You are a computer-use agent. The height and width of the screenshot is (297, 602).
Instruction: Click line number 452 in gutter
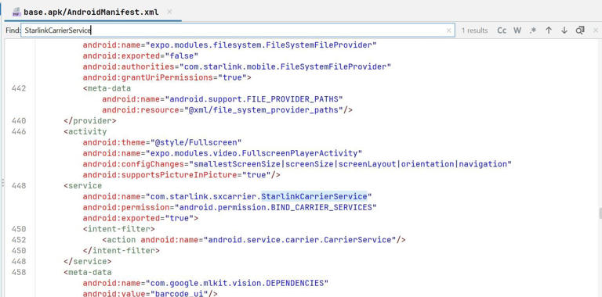pyautogui.click(x=19, y=240)
